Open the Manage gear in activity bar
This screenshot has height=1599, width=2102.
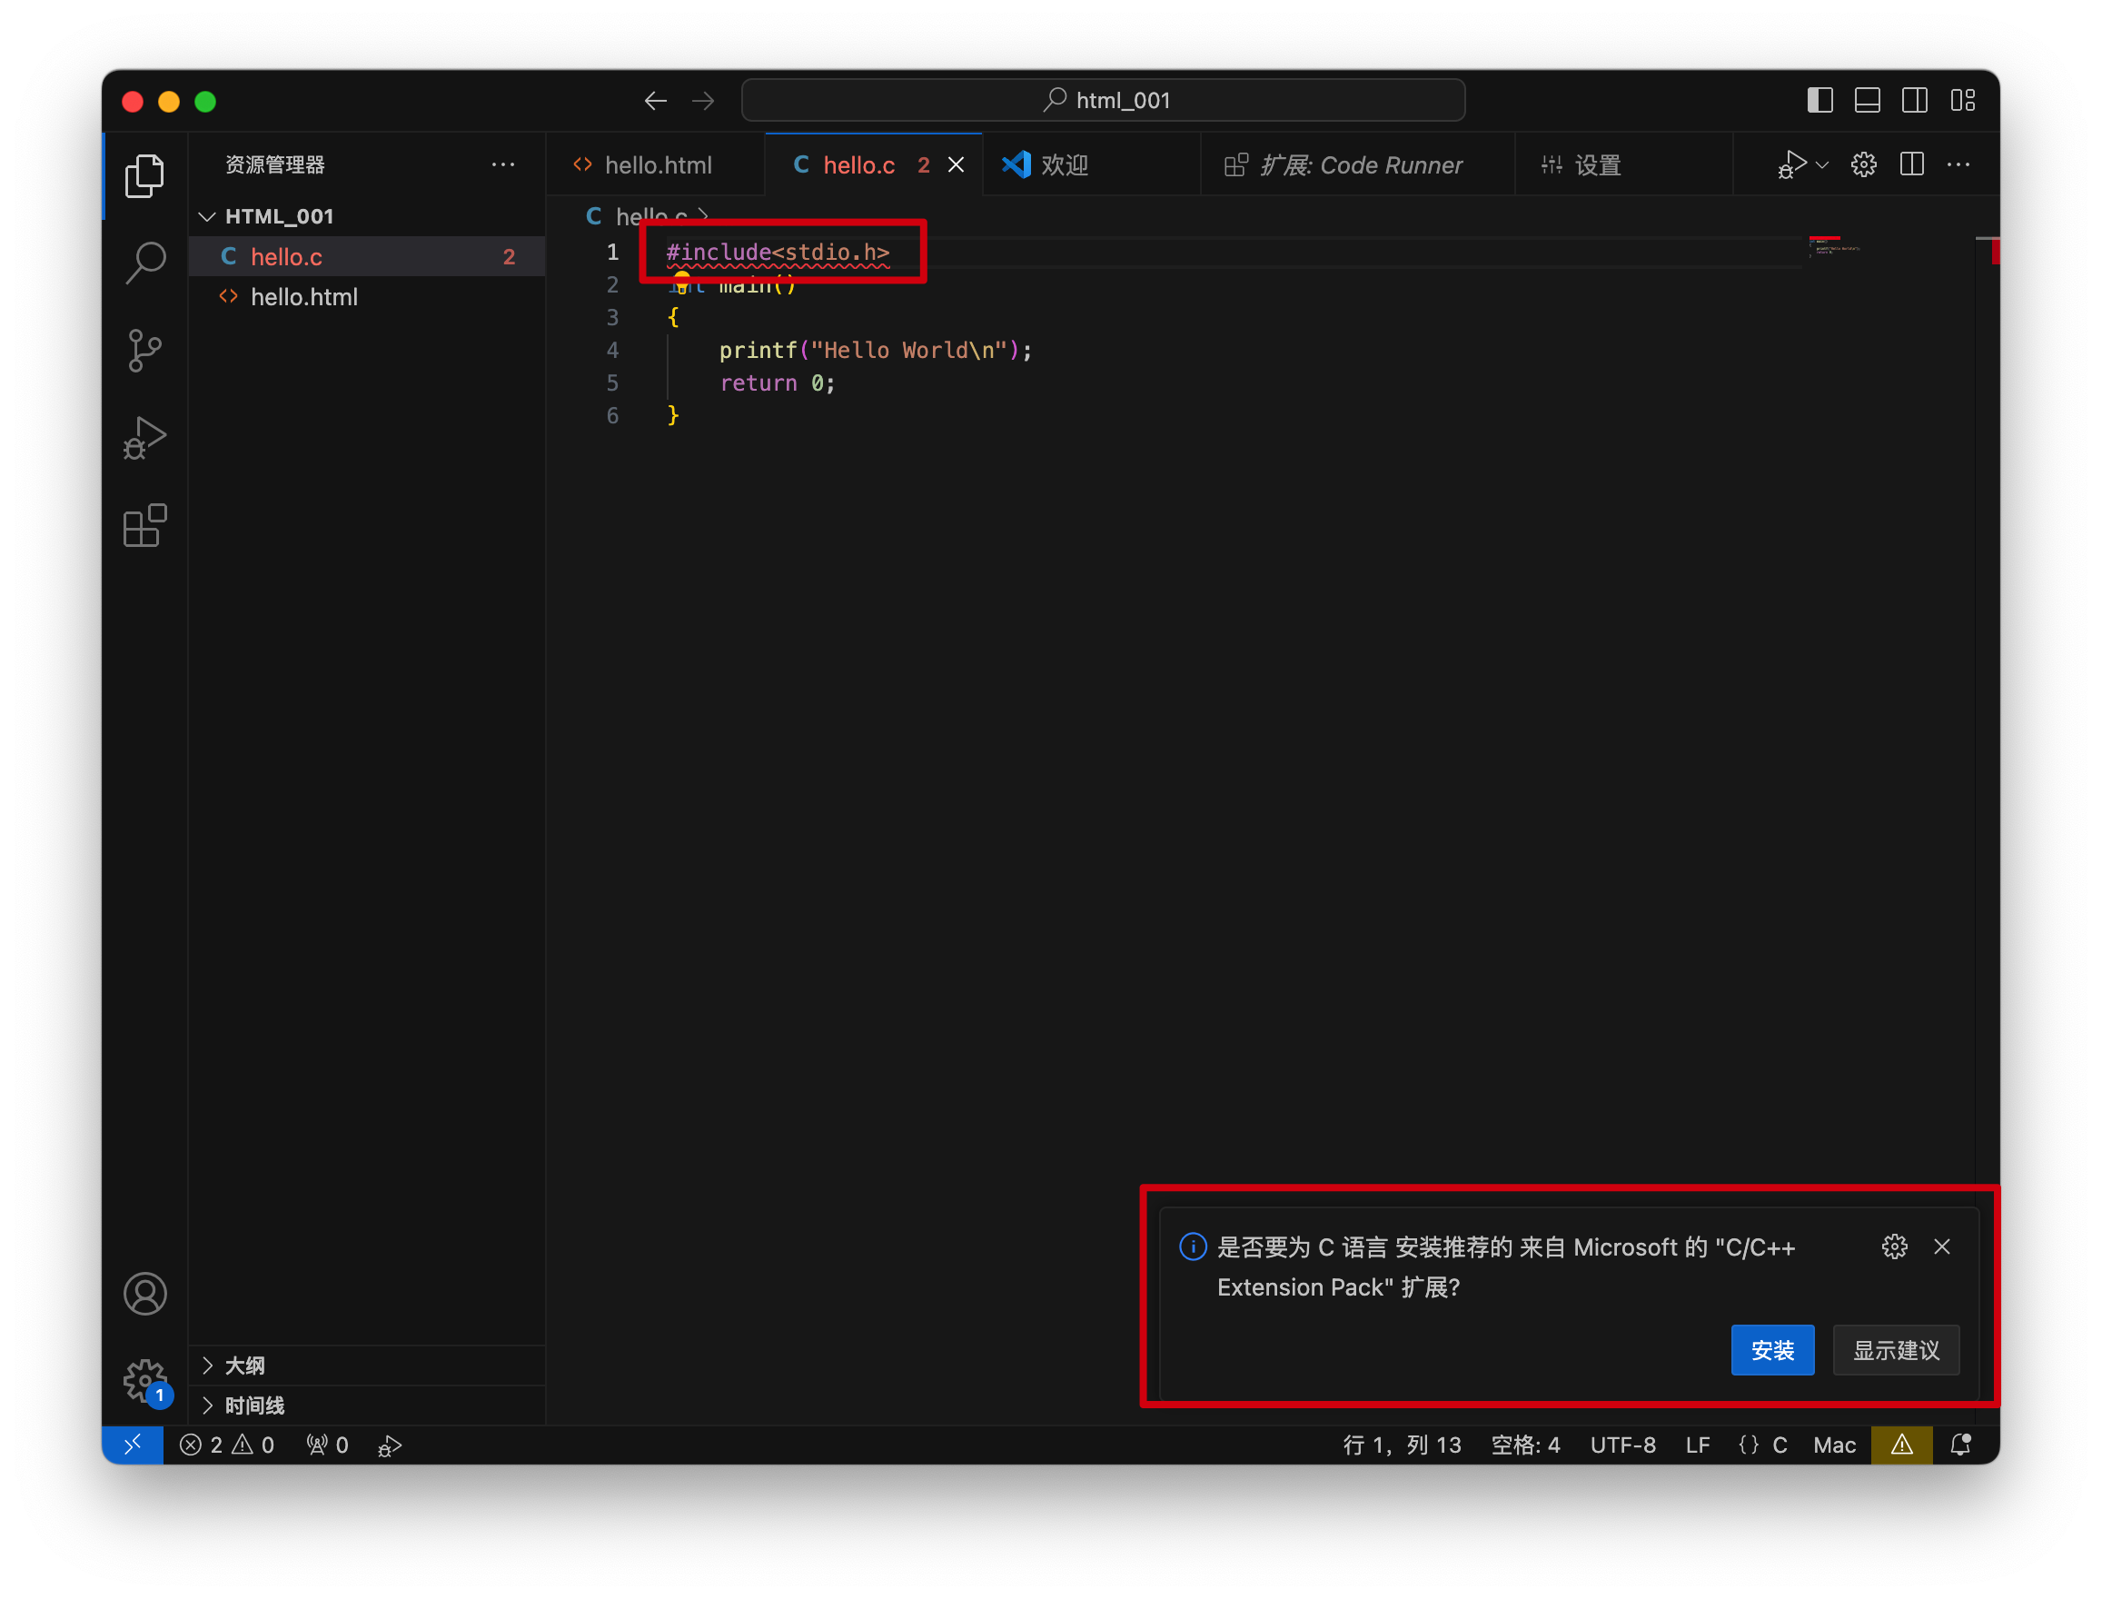[x=144, y=1381]
